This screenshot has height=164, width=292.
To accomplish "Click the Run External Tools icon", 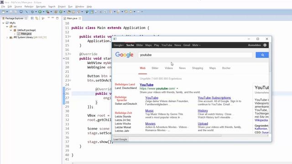I will click(x=47, y=12).
